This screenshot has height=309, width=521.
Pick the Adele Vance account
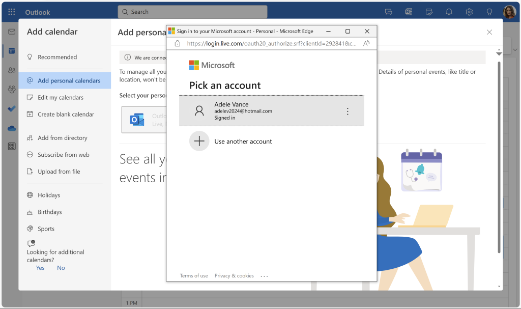[x=272, y=111]
